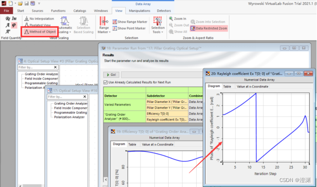This screenshot has height=187, width=317.
Task: Click the Detector column header
Action: [124, 96]
